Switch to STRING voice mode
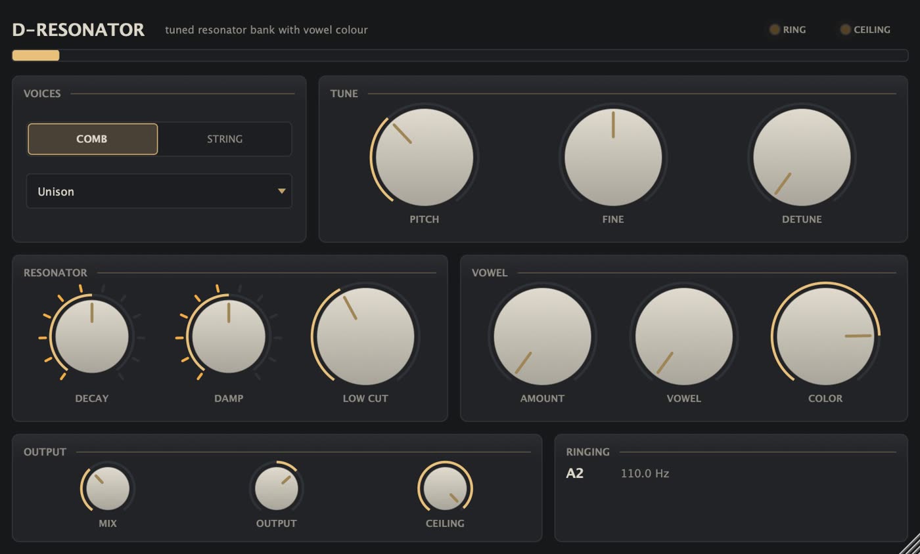 (225, 139)
